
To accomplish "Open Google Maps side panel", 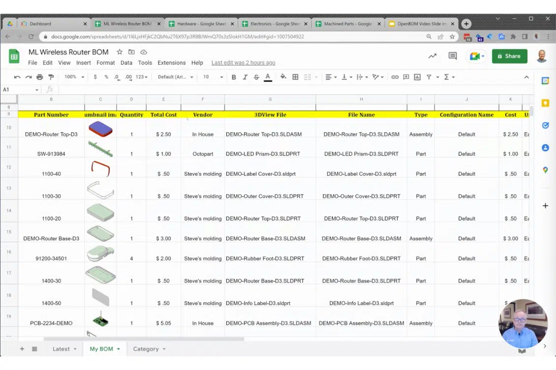I will coord(545,171).
